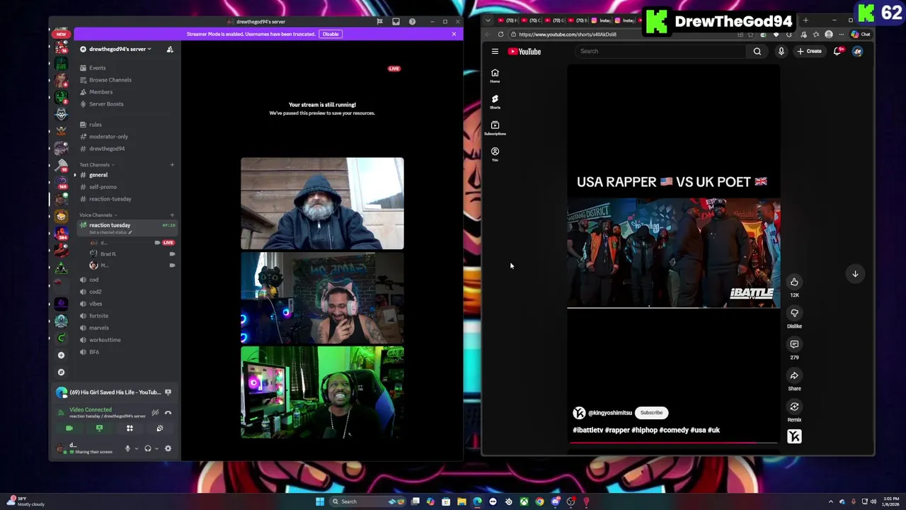Like the YouTube Short
The height and width of the screenshot is (510, 906).
(794, 282)
